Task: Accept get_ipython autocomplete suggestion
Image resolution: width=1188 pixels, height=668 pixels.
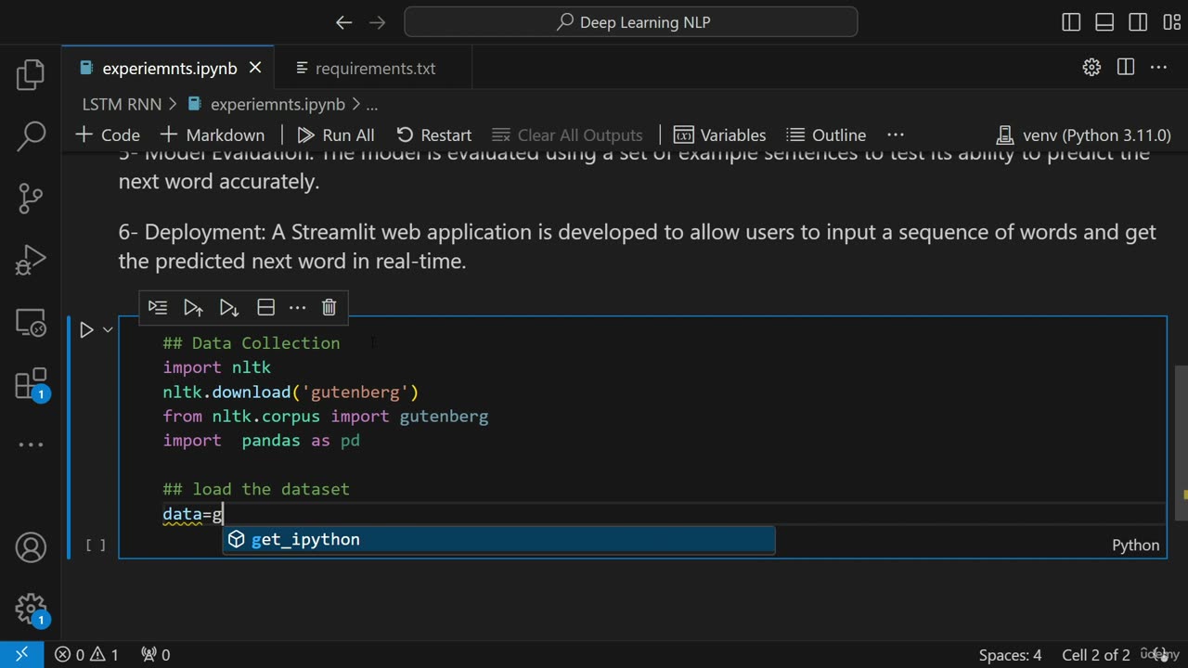Action: (498, 539)
